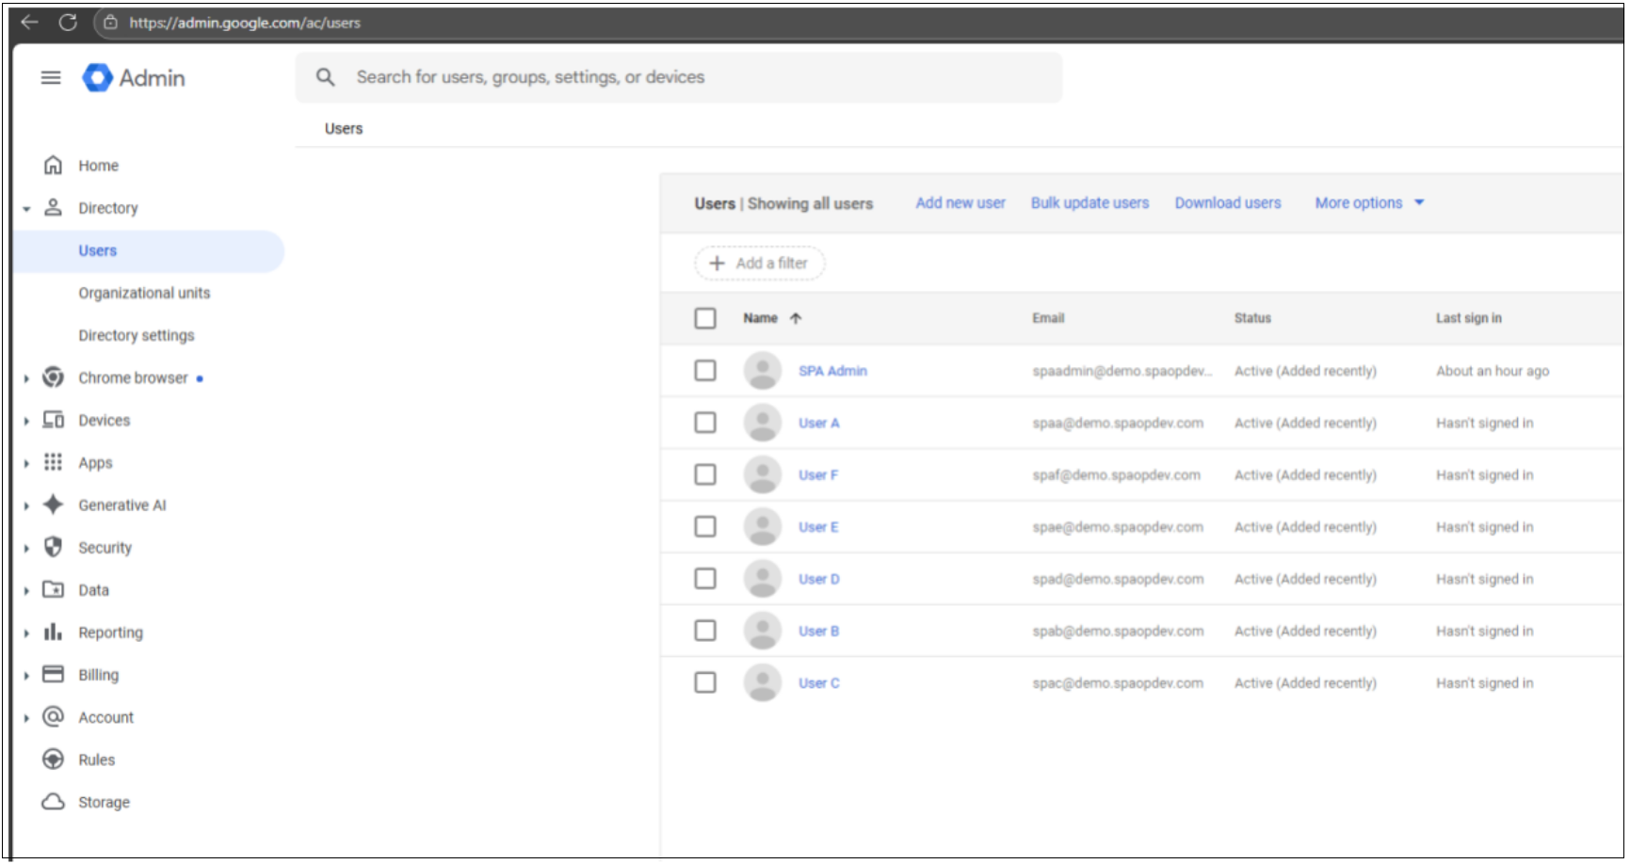Screen dimensions: 1630x864
Task: Click the browser reload icon
Action: click(68, 23)
